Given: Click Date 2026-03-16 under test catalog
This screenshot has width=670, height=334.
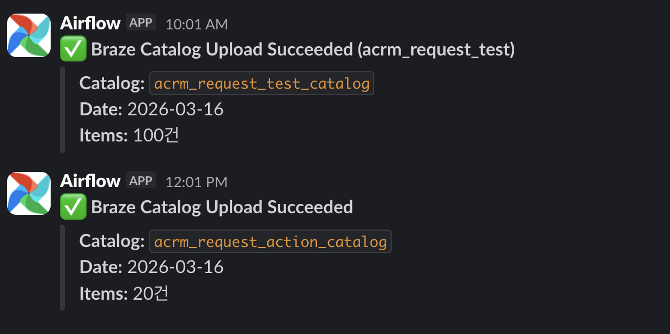Looking at the screenshot, I should [151, 109].
